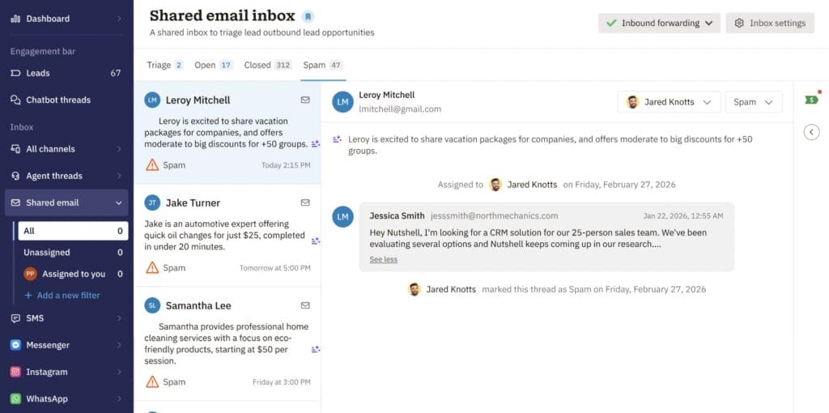
Task: Open Inbox settings
Action: [x=770, y=23]
